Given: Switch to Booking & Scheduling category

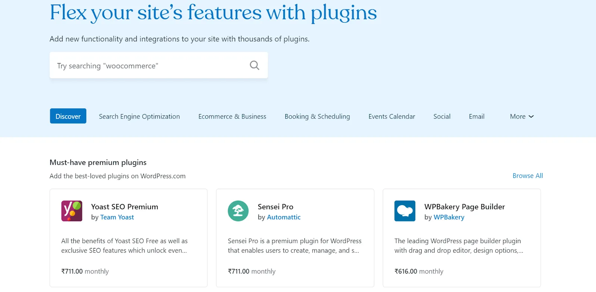Looking at the screenshot, I should (x=317, y=116).
